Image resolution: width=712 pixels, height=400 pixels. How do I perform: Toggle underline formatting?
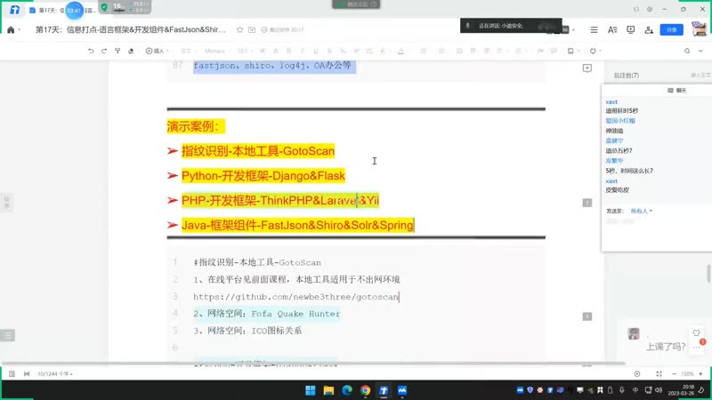316,51
